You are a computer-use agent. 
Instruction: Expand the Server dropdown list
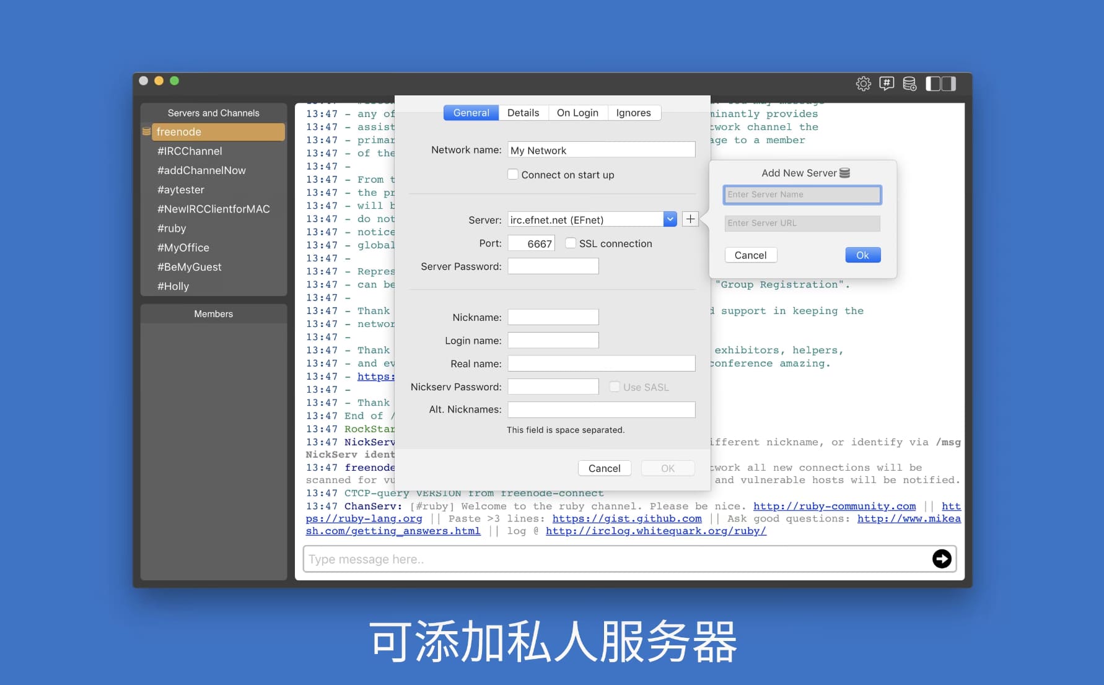670,219
